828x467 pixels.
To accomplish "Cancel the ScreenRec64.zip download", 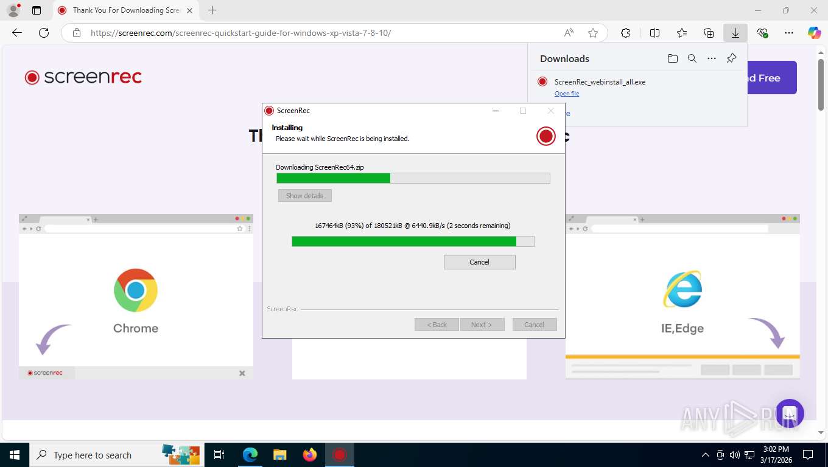I will [480, 262].
